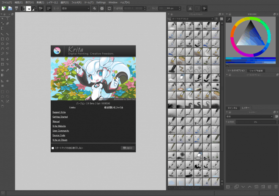279x196 pixels.
Task: Select the Color Picker eyedropper tool
Action: pyautogui.click(x=8, y=70)
